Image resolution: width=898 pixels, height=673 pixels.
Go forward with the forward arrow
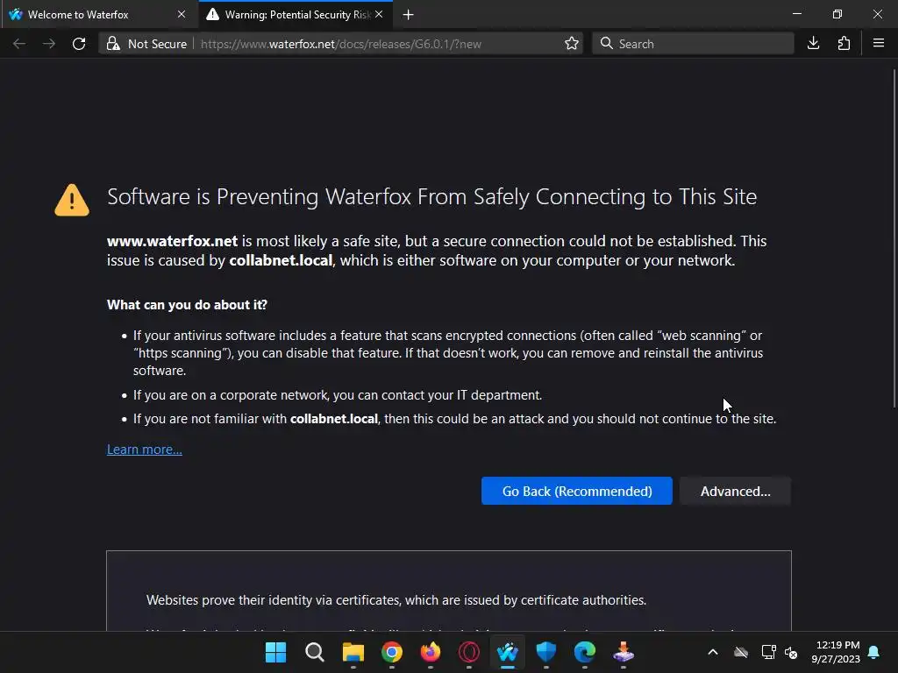pos(49,44)
